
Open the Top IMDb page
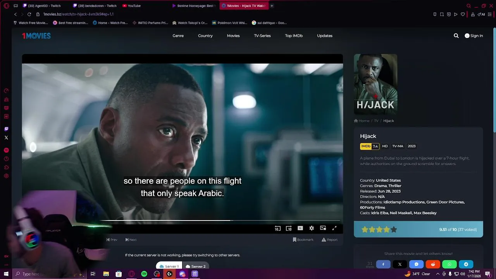point(294,36)
